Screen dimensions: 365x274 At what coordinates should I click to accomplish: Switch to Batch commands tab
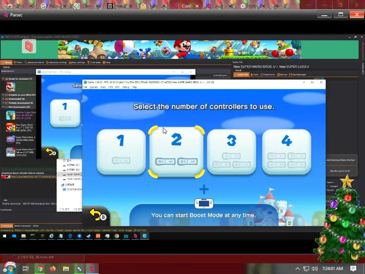[22, 226]
